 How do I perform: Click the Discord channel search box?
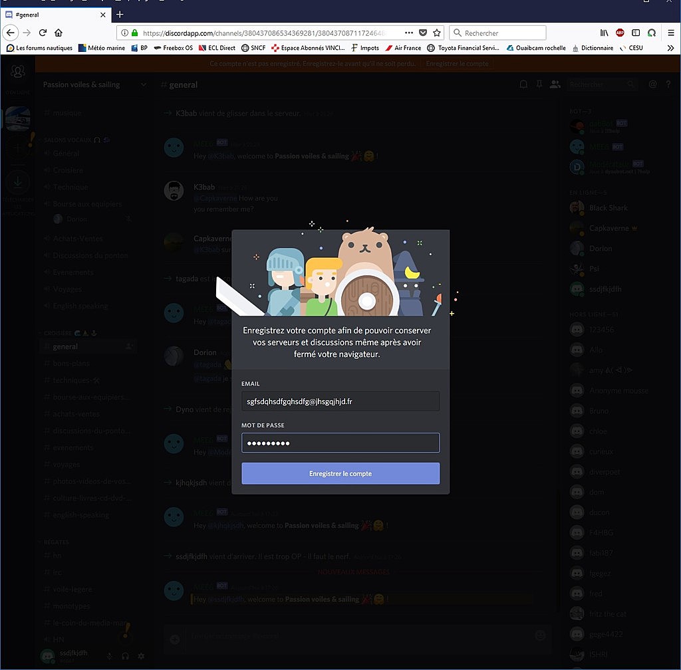(x=603, y=84)
